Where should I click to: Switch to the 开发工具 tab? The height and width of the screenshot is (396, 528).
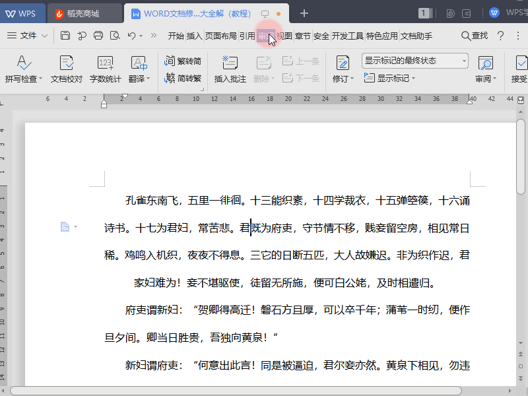(x=348, y=36)
